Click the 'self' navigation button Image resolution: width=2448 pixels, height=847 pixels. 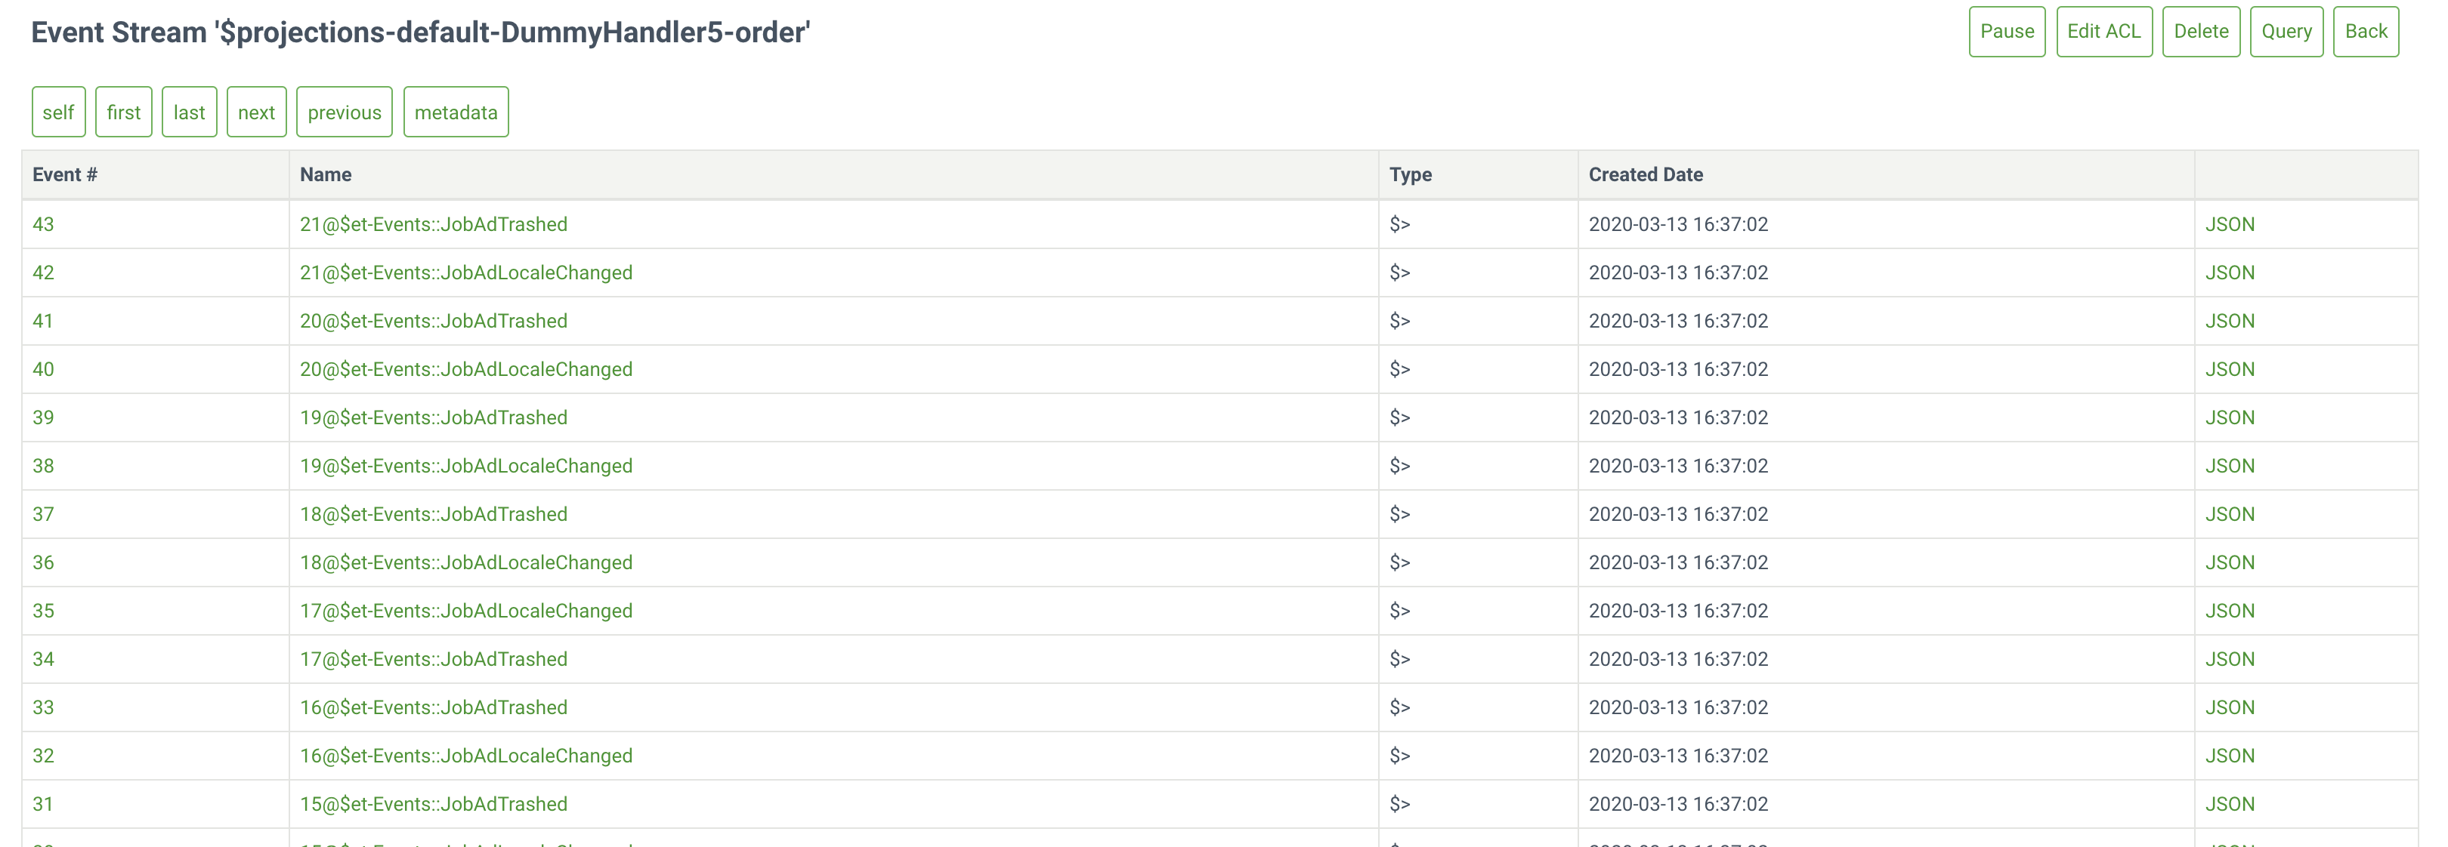tap(58, 112)
